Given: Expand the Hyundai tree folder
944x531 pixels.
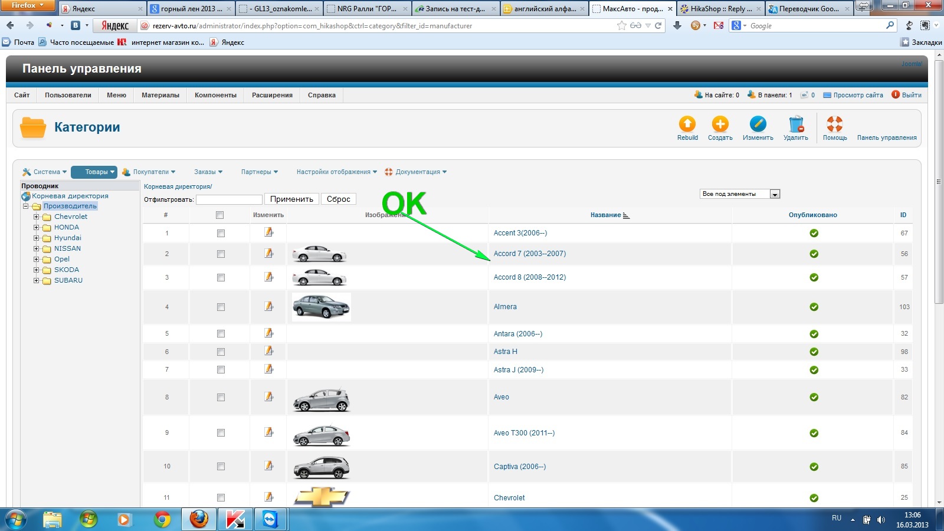Looking at the screenshot, I should [x=36, y=238].
